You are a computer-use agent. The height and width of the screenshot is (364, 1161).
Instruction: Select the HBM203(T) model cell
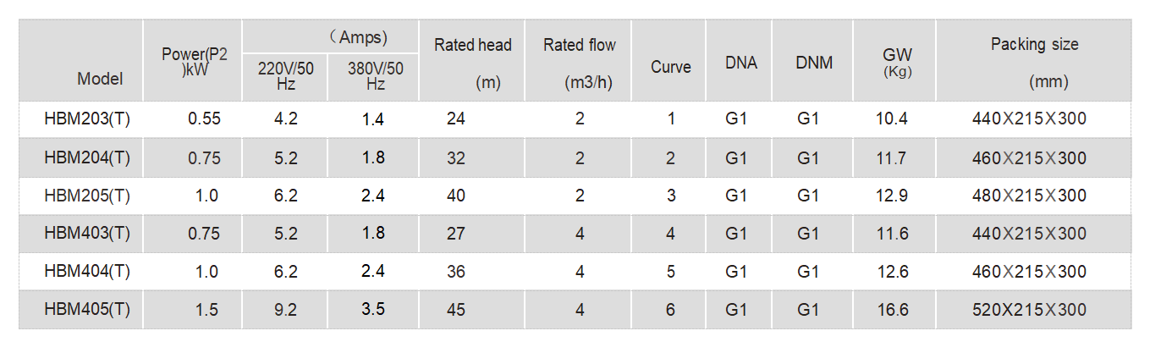(x=87, y=119)
